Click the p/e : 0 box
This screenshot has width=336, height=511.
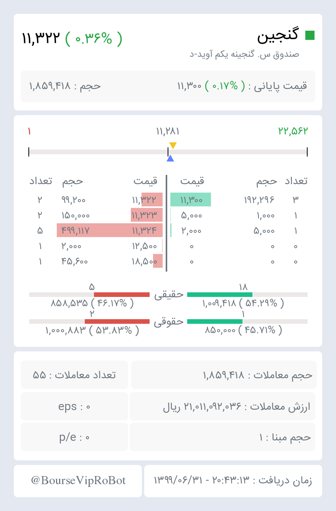[74, 437]
